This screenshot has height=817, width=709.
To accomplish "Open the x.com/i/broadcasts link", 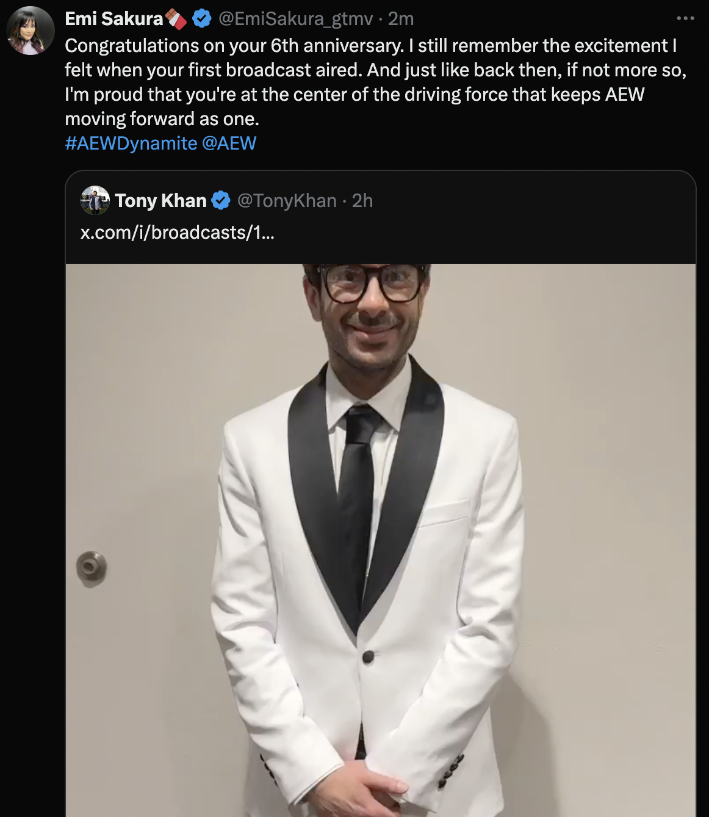I will (x=178, y=233).
